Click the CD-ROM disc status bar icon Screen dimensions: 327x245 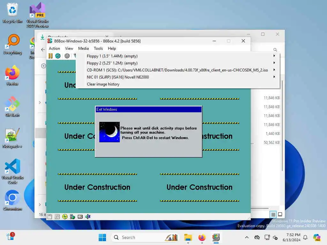tap(65, 217)
